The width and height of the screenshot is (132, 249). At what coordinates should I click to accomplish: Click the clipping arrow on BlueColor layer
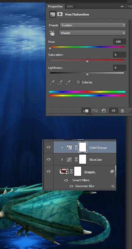coord(62,159)
